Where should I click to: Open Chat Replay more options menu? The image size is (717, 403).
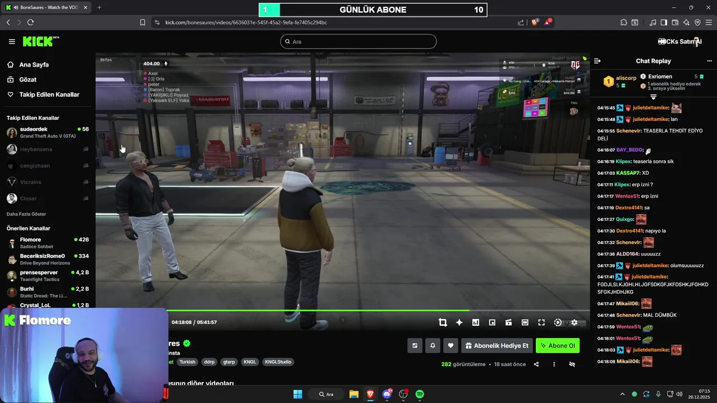click(709, 61)
